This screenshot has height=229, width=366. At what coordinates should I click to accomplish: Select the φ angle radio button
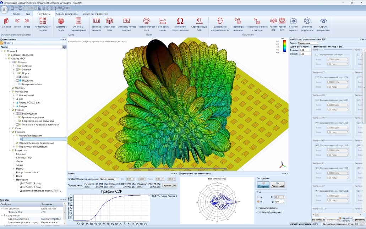[x=258, y=197]
